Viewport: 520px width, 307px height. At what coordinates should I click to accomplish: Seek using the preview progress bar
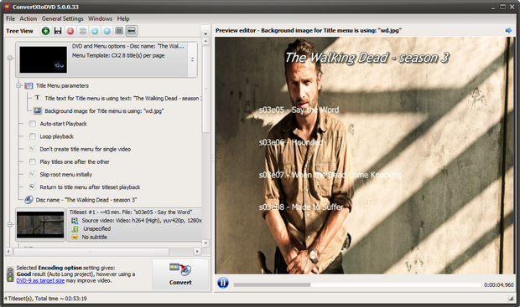click(356, 284)
